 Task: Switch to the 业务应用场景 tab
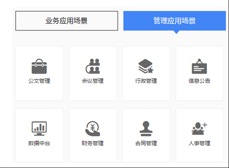coord(67,21)
